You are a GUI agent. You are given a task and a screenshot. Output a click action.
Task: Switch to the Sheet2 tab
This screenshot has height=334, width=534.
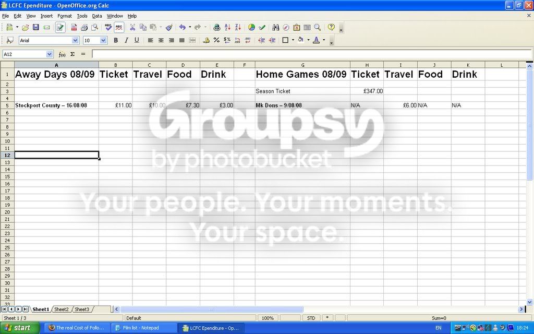pyautogui.click(x=62, y=309)
